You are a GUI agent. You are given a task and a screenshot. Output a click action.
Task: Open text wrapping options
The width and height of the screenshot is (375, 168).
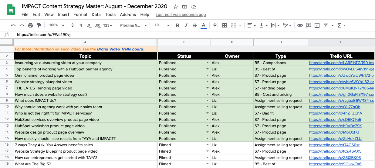275,25
